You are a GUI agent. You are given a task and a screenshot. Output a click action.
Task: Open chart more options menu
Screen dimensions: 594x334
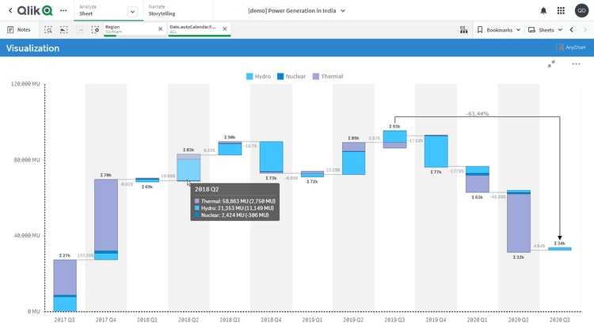(x=576, y=64)
